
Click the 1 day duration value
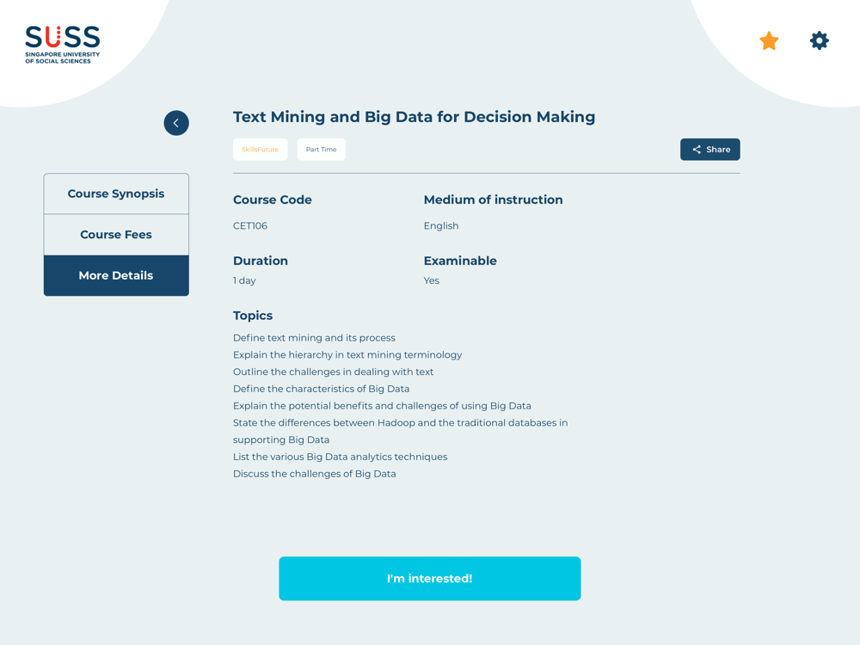tap(244, 280)
